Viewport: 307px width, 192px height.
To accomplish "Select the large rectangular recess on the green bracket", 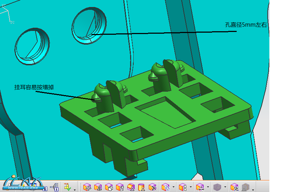I will [166, 112].
